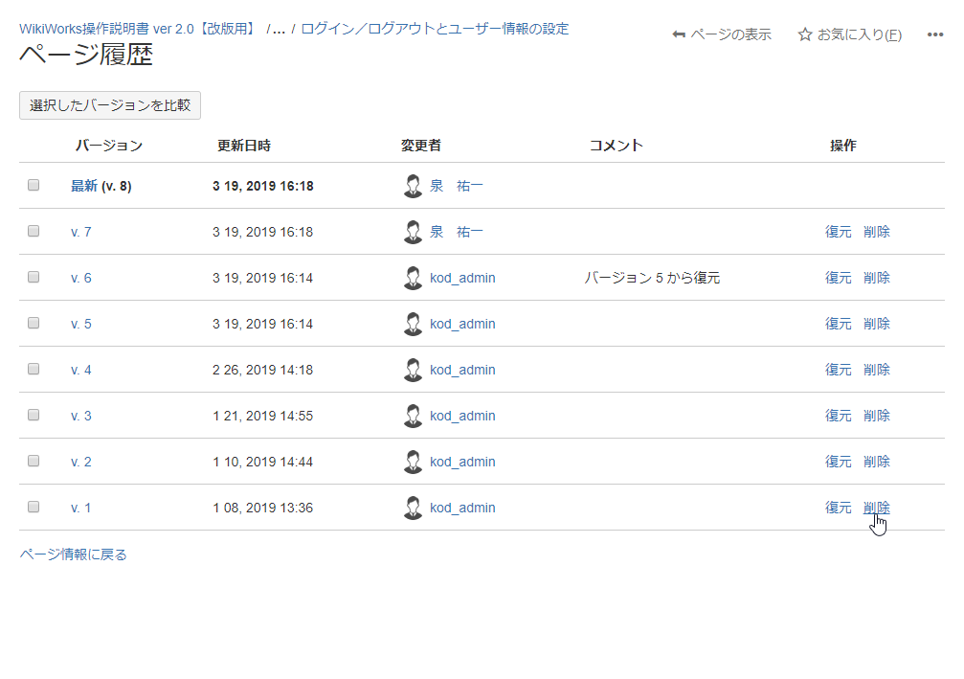Select the v. 5 row checkbox

[x=34, y=323]
